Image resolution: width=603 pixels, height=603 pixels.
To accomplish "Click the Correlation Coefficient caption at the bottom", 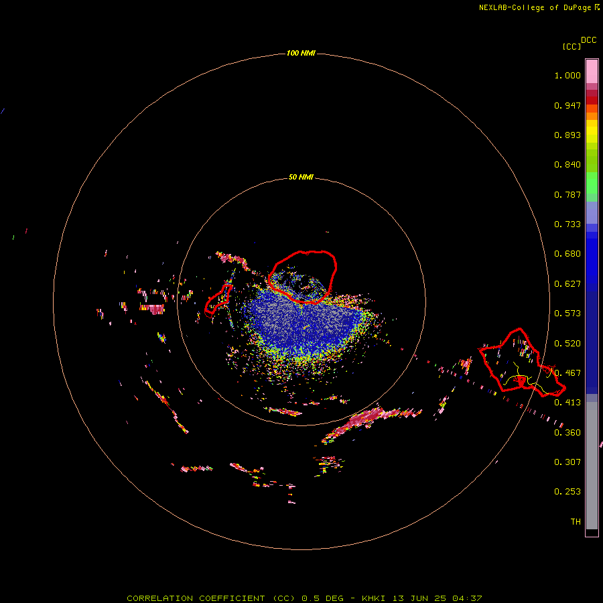I will click(304, 598).
